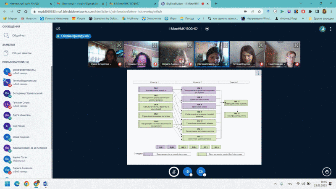Viewport: 336px width, 189px height.
Task: Open Общий чат
Action: tap(26, 35)
